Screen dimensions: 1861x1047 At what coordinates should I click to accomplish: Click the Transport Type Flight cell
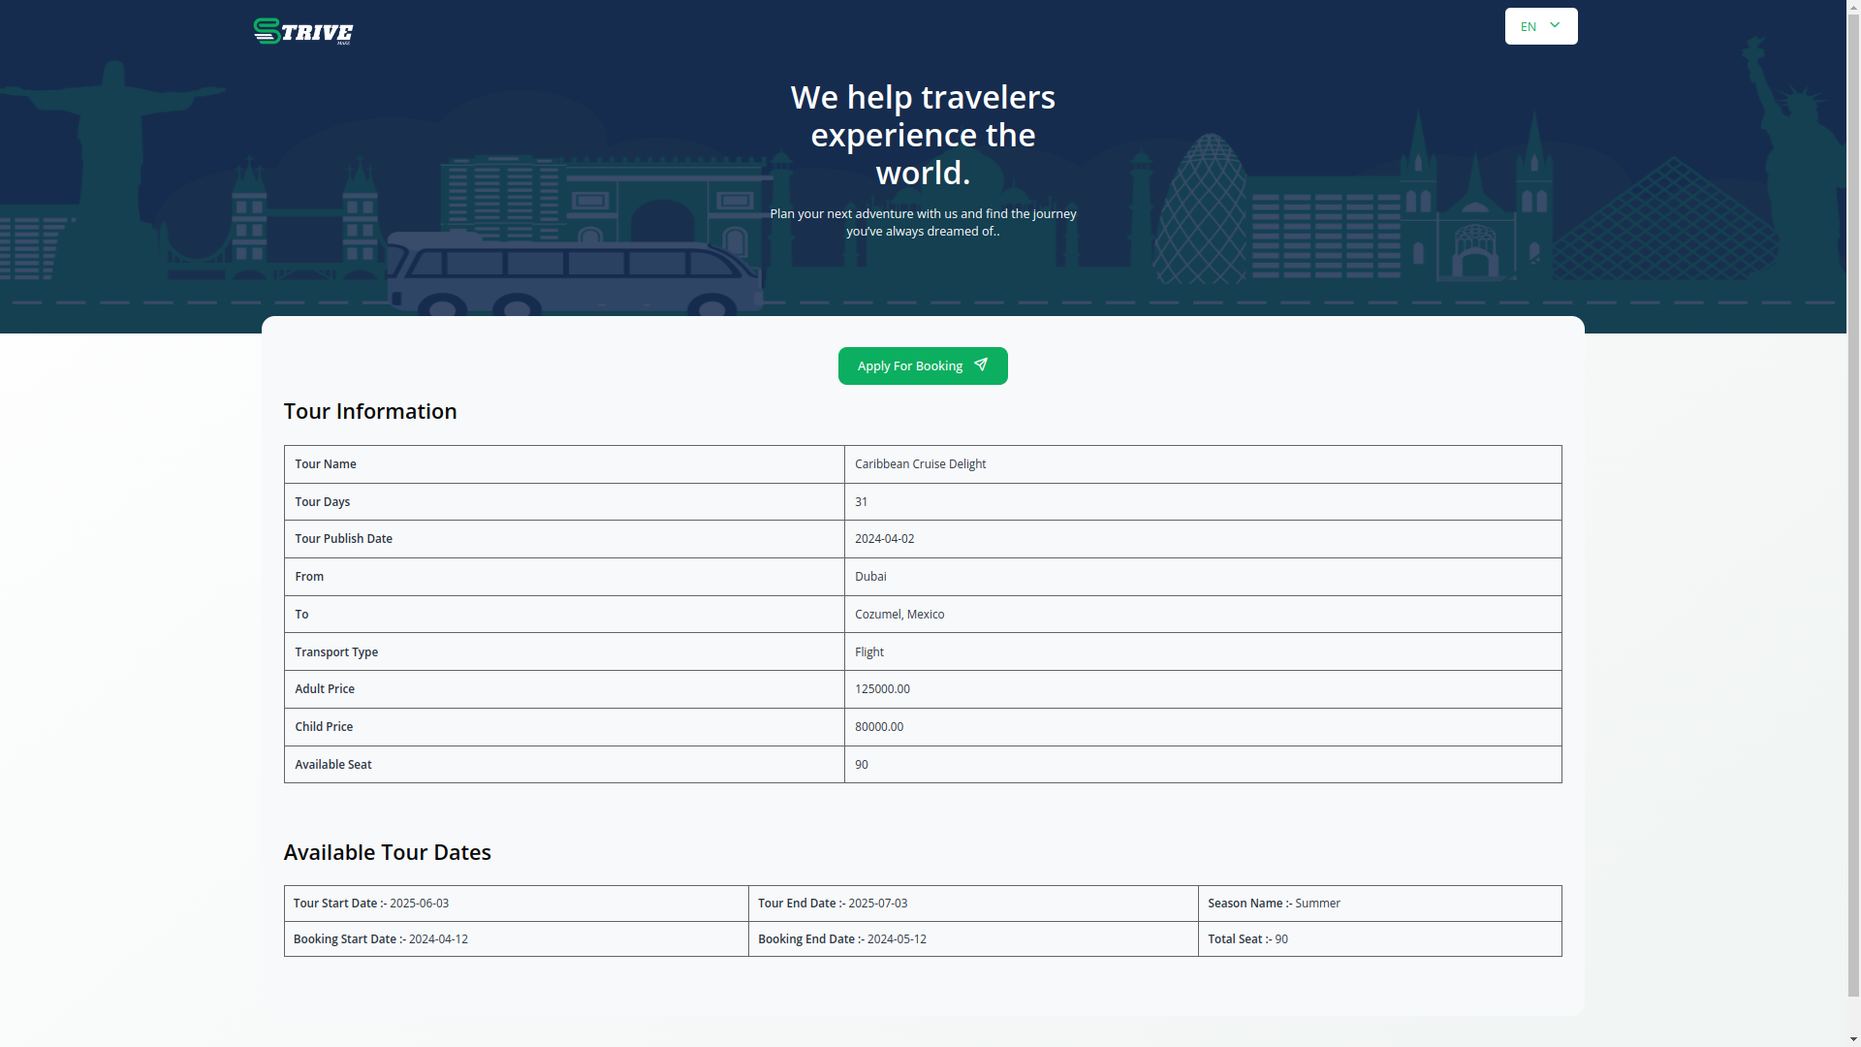(868, 652)
